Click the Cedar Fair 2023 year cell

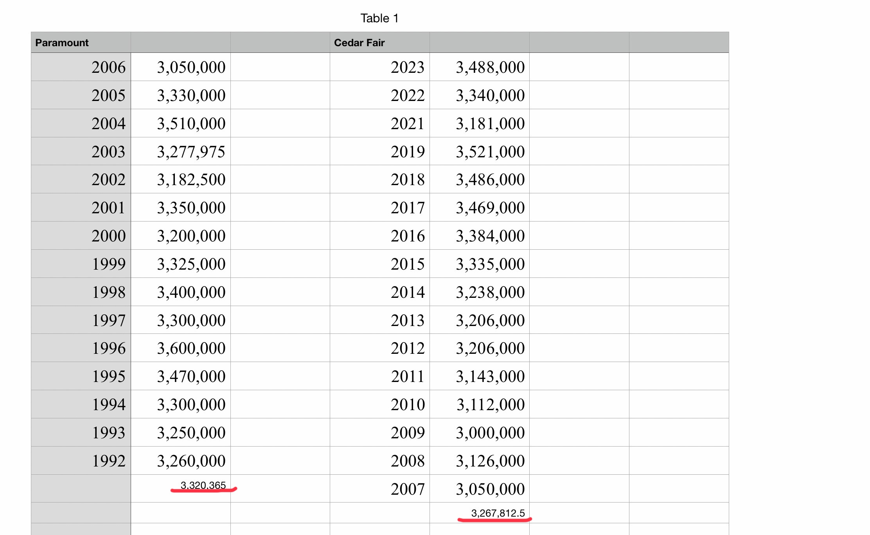pyautogui.click(x=380, y=67)
